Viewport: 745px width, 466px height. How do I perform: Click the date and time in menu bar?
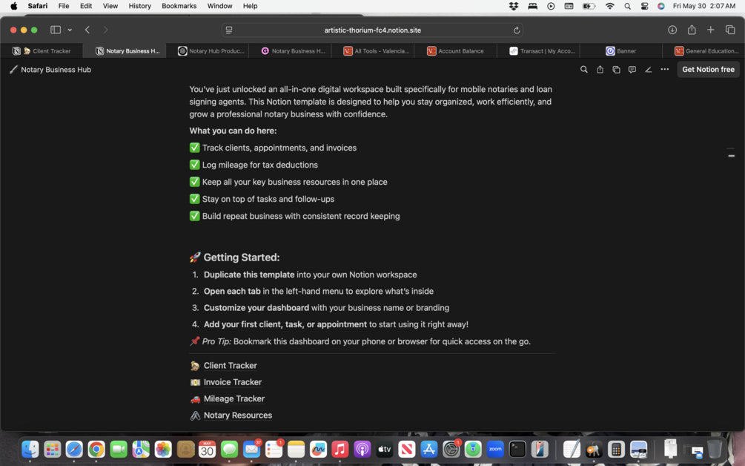coord(704,6)
